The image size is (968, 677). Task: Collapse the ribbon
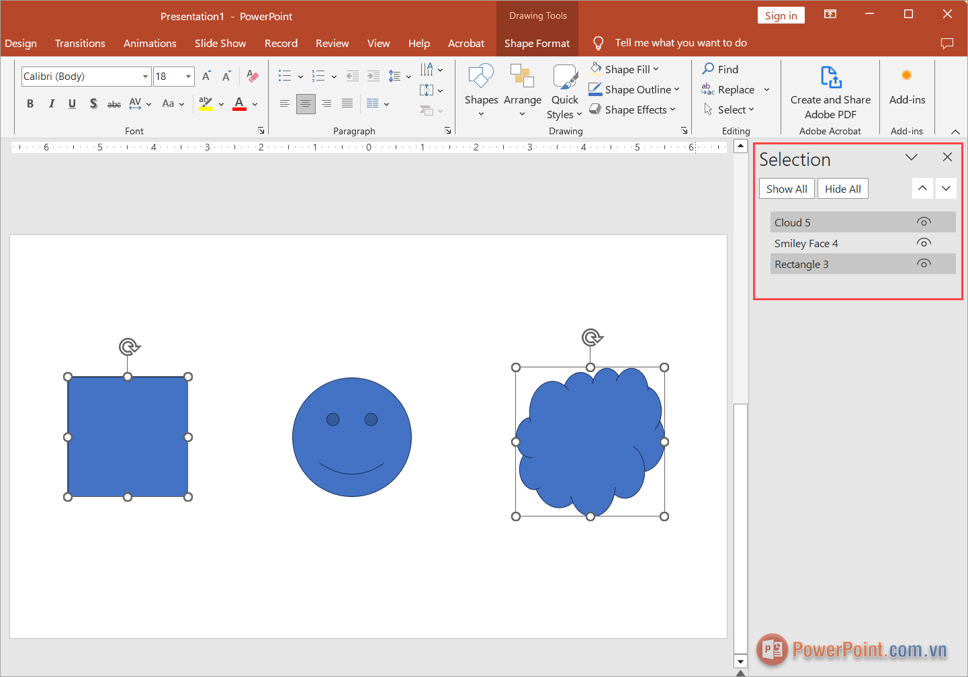tap(955, 132)
